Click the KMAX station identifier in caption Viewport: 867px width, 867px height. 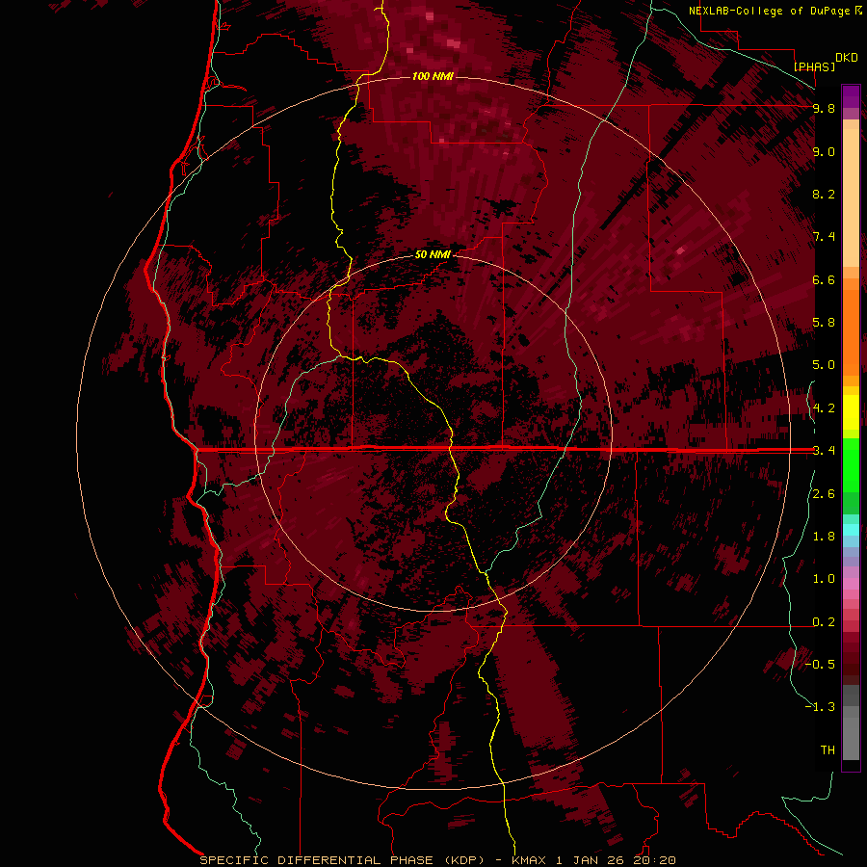point(529,860)
